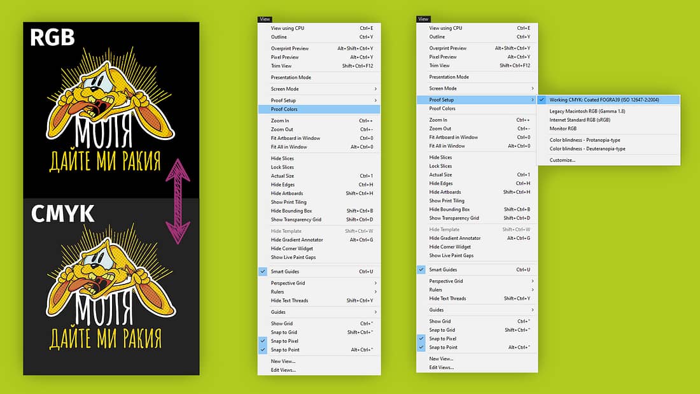Expand Perspective Grid submenu in right menu
The height and width of the screenshot is (394, 700).
(x=533, y=281)
